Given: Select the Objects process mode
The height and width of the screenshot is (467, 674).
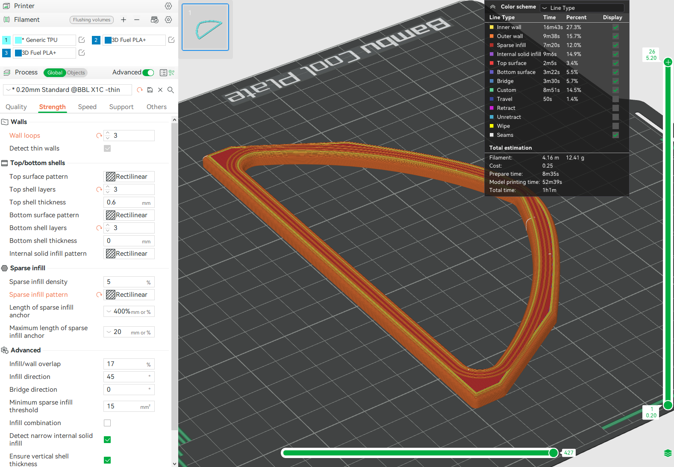Looking at the screenshot, I should pos(76,73).
